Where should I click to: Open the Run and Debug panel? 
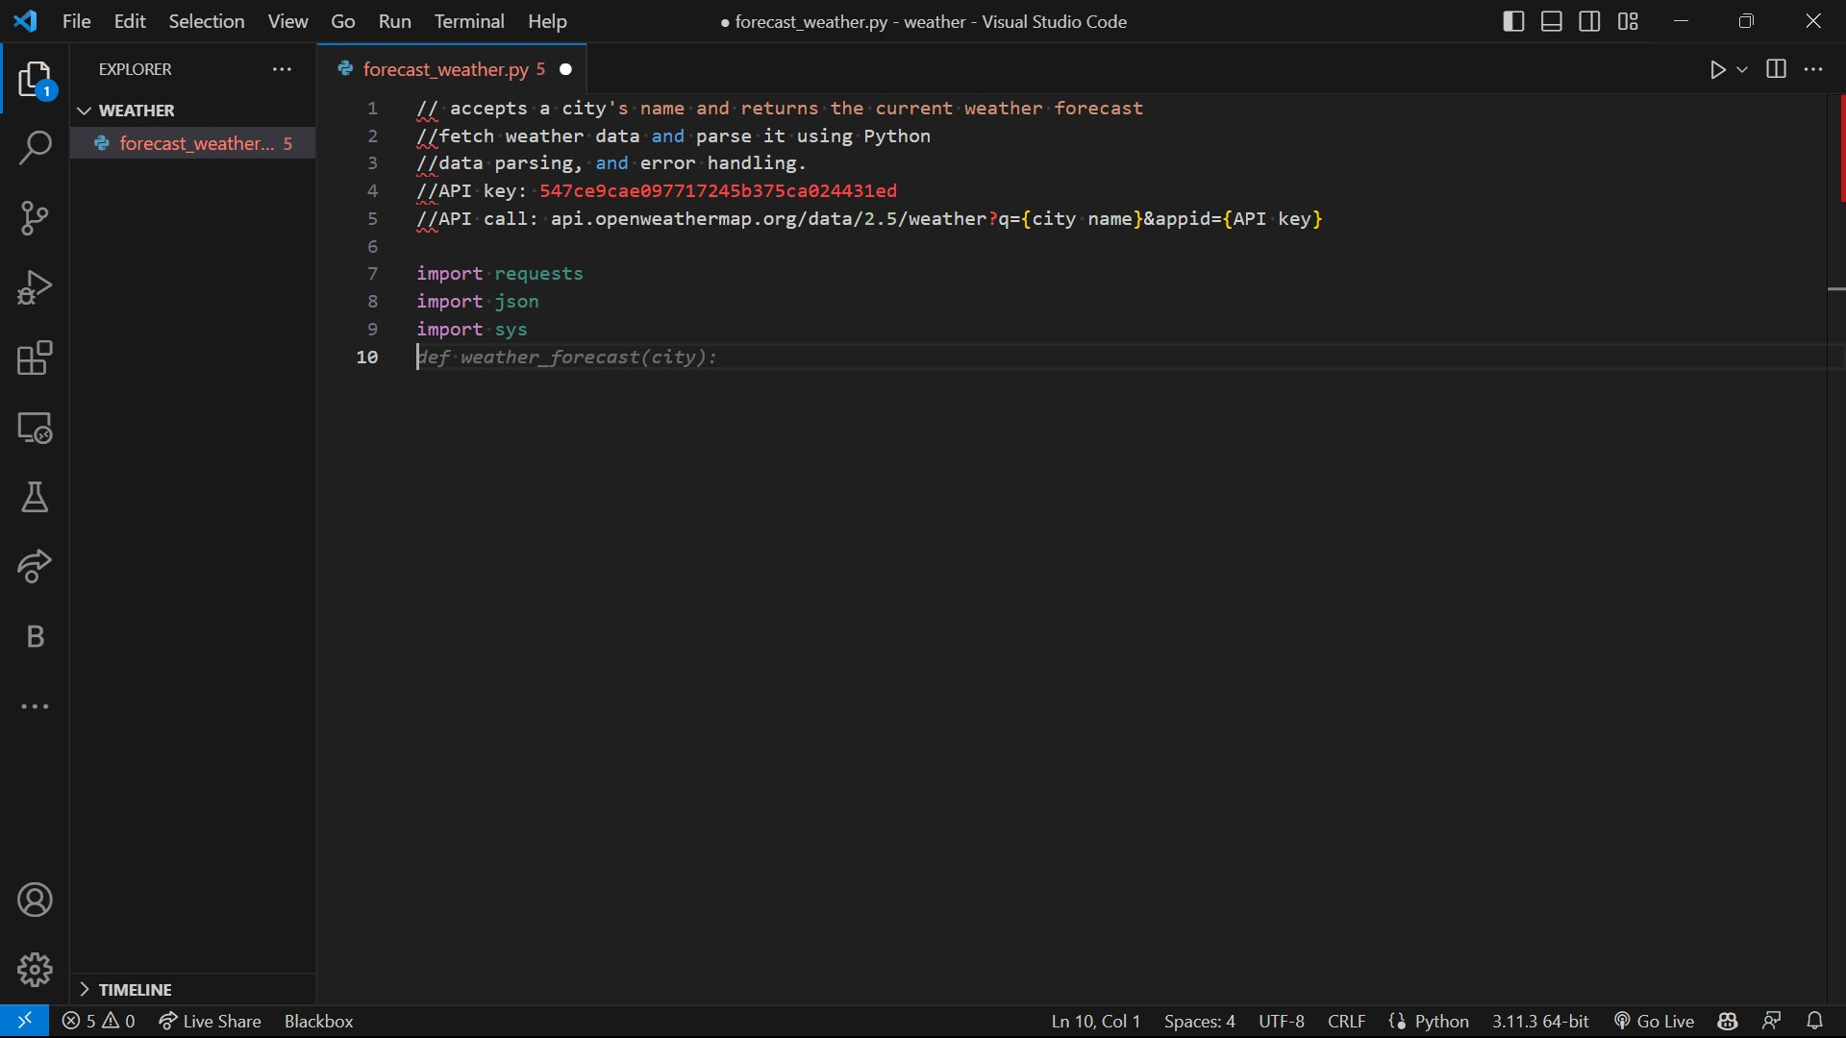pyautogui.click(x=35, y=287)
